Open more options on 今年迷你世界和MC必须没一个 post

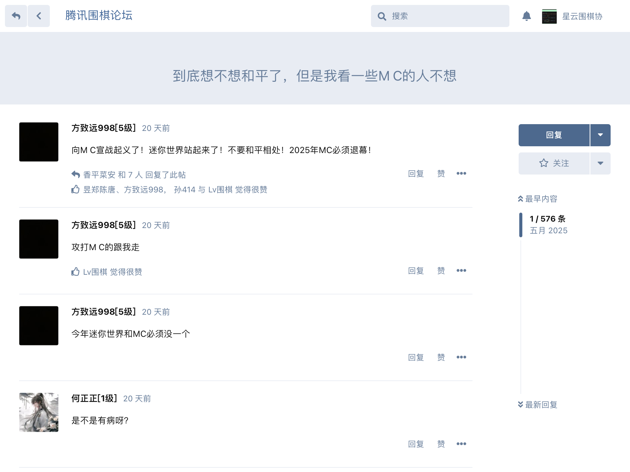pos(461,357)
